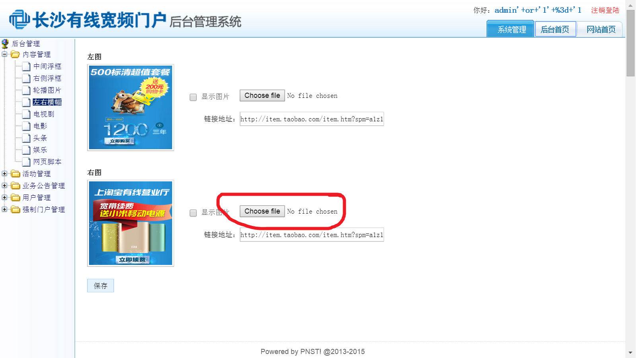Viewport: 636px width, 358px height.
Task: Click the scrollbar up arrow
Action: pyautogui.click(x=630, y=5)
